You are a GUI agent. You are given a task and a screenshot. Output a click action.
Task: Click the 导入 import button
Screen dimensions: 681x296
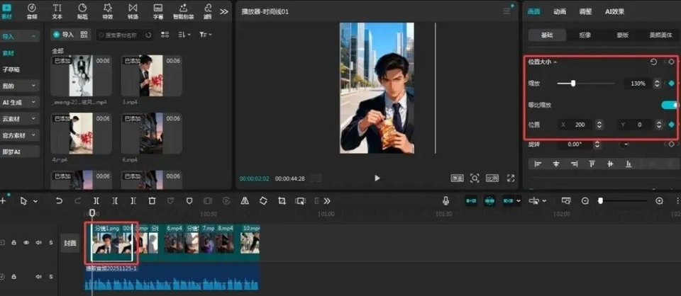[63, 34]
